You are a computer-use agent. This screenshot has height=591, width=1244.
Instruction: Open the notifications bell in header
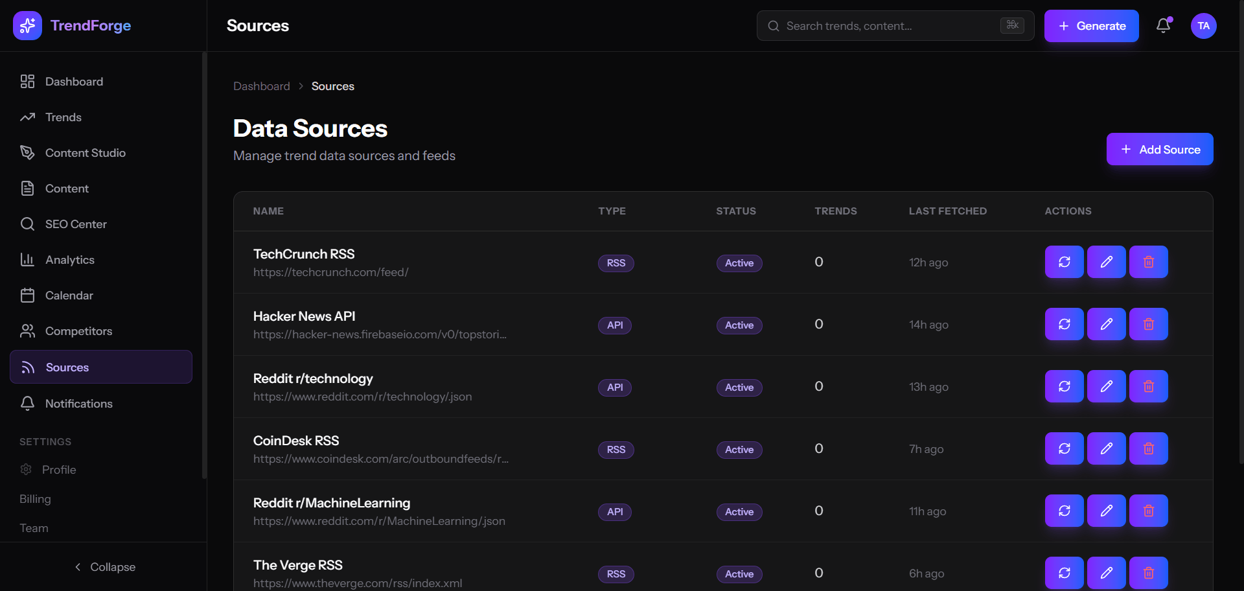[1164, 26]
